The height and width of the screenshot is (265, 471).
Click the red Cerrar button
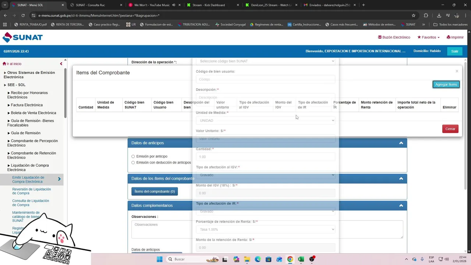[x=450, y=129]
